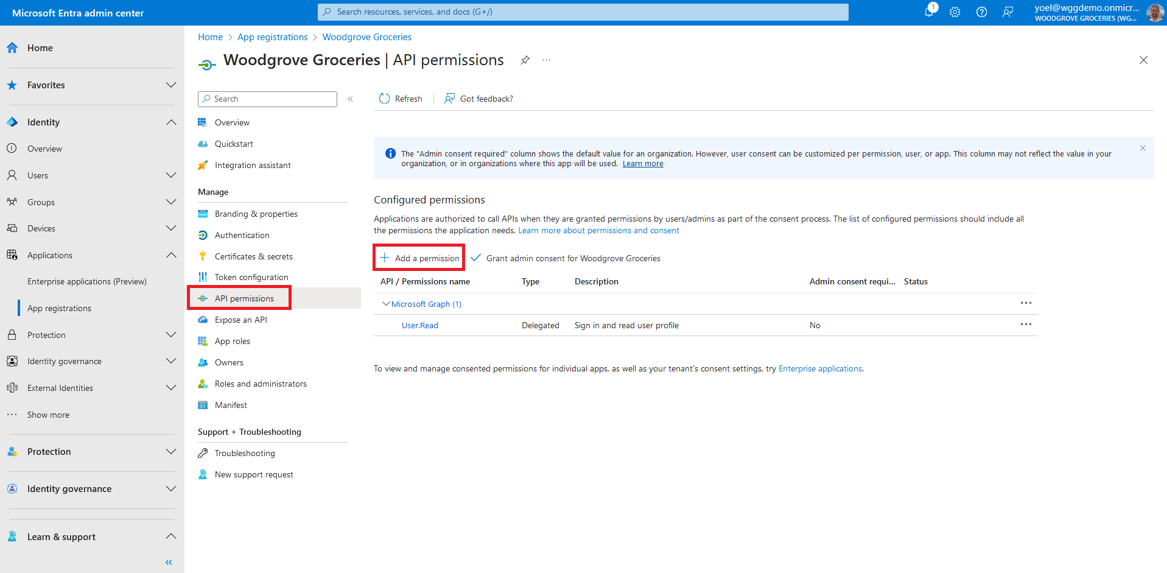The height and width of the screenshot is (573, 1167).
Task: Open the notifications bell icon
Action: 929,12
